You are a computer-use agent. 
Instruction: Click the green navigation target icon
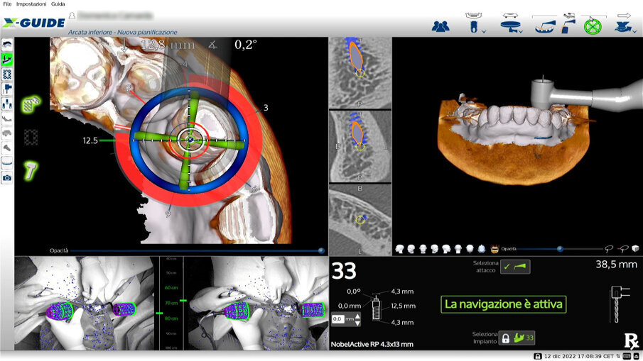point(593,27)
